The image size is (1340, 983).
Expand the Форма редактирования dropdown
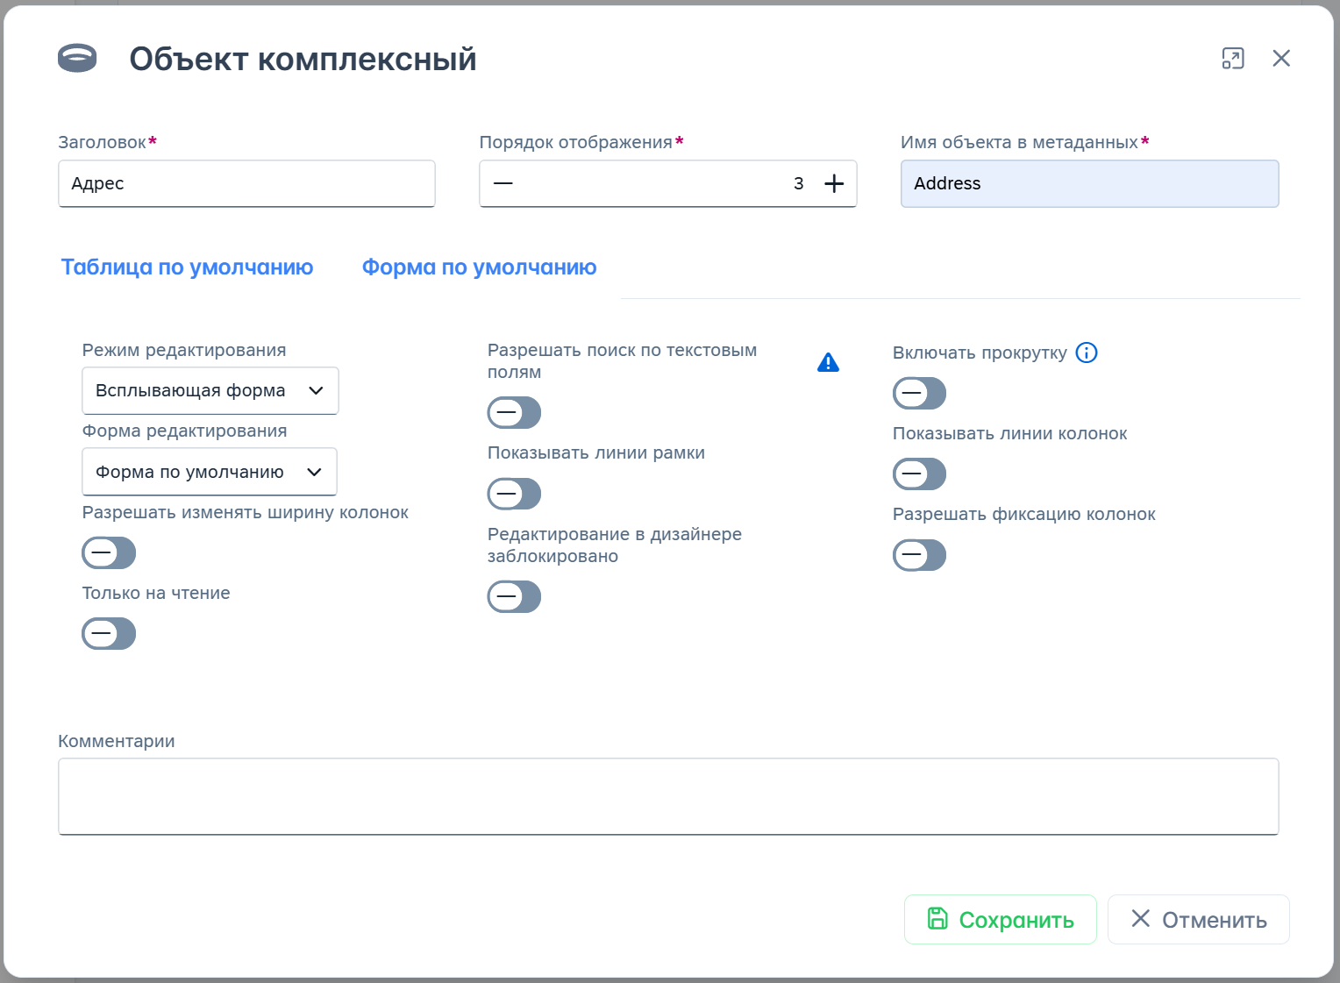pos(209,472)
